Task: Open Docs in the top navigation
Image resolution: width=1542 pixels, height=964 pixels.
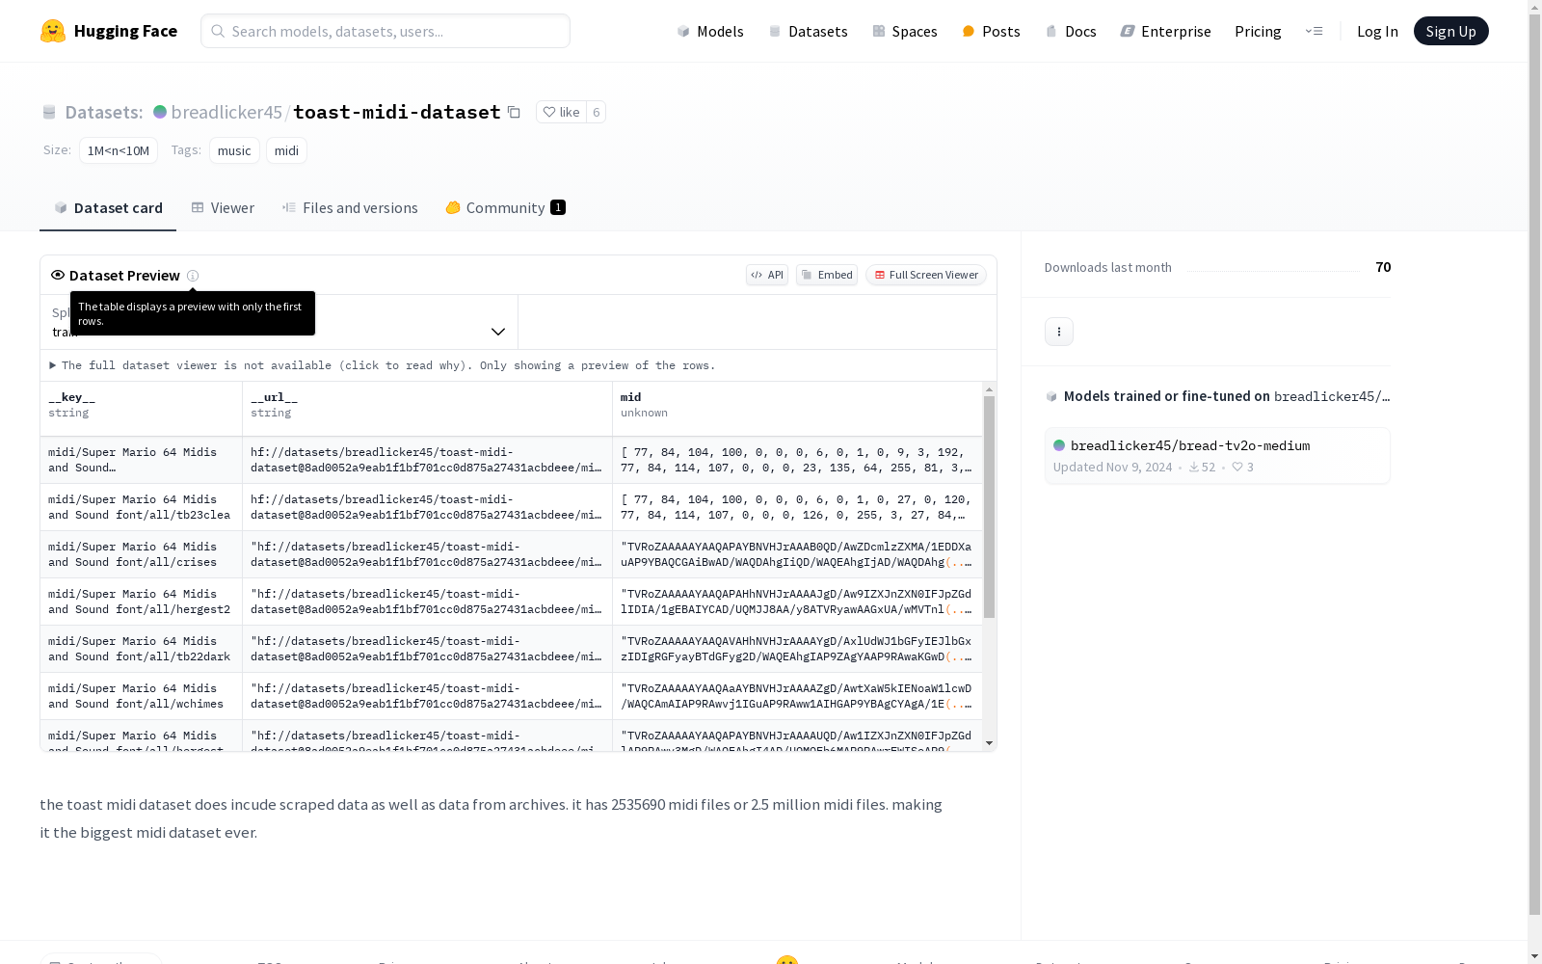Action: click(x=1071, y=31)
